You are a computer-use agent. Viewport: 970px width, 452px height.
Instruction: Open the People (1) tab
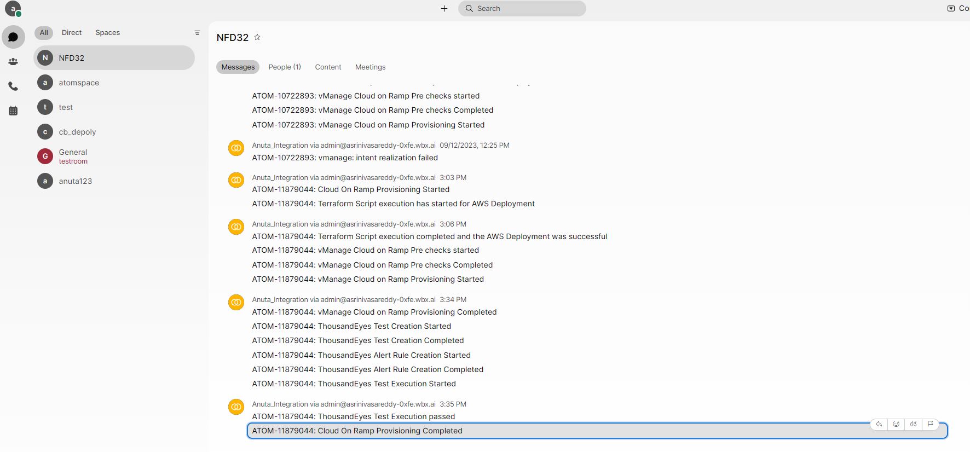285,67
